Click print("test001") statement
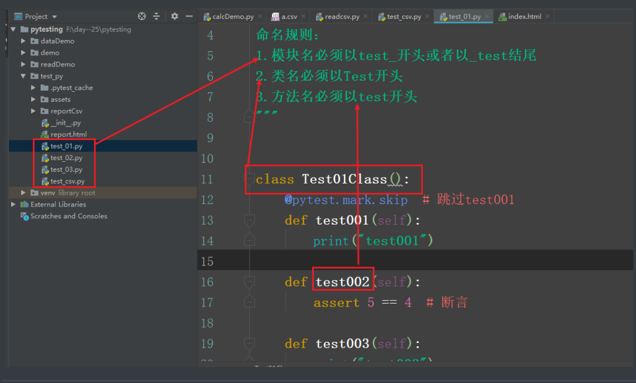The image size is (636, 383). tap(373, 241)
